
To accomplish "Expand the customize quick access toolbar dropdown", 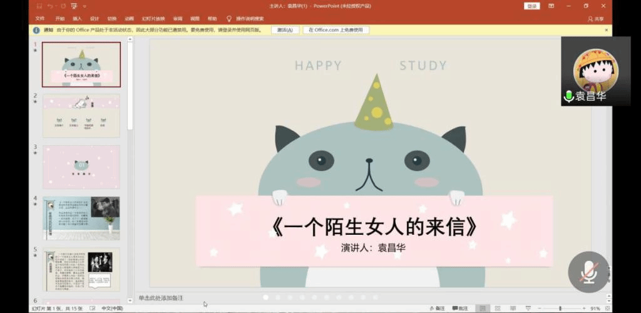I will (85, 6).
